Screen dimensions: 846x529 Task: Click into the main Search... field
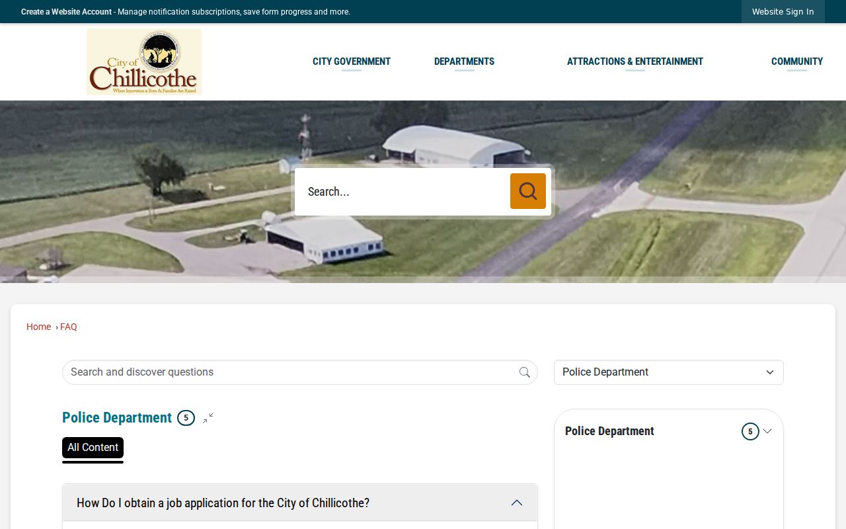tap(402, 192)
